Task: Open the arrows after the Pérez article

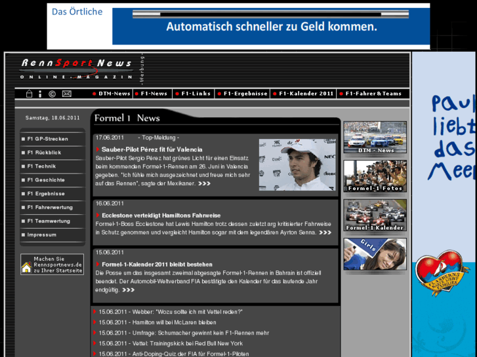Action: (x=204, y=183)
